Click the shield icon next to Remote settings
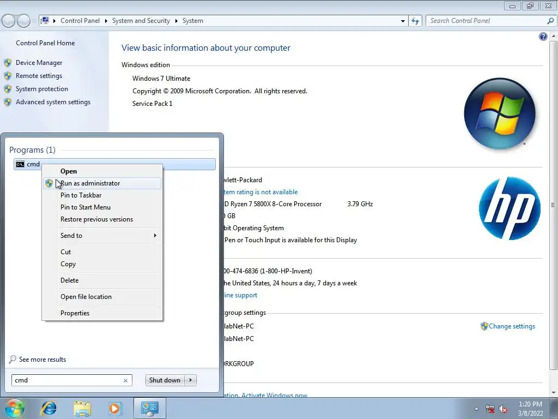Screen dimensions: 558x419 pos(8,76)
